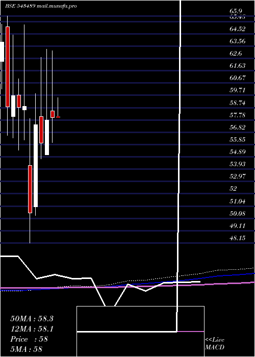255x357 pixels.
Task: Click the 51.04 price axis label
Action: 238,201
